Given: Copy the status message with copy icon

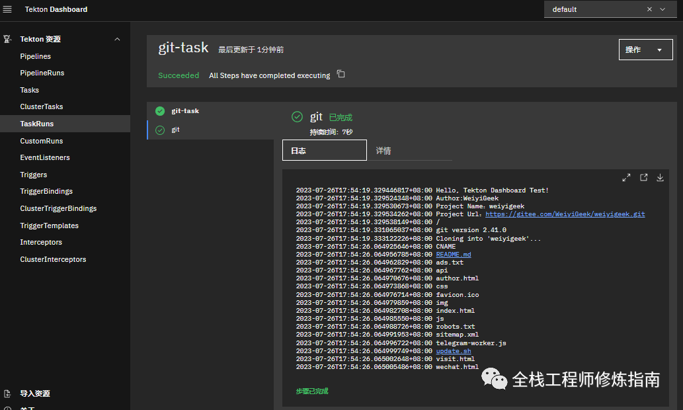Looking at the screenshot, I should pyautogui.click(x=341, y=74).
